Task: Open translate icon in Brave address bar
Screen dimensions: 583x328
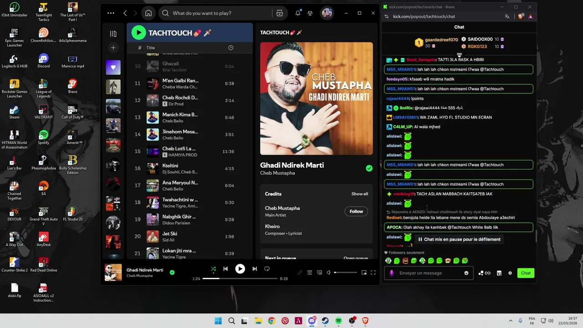Action: point(507,16)
